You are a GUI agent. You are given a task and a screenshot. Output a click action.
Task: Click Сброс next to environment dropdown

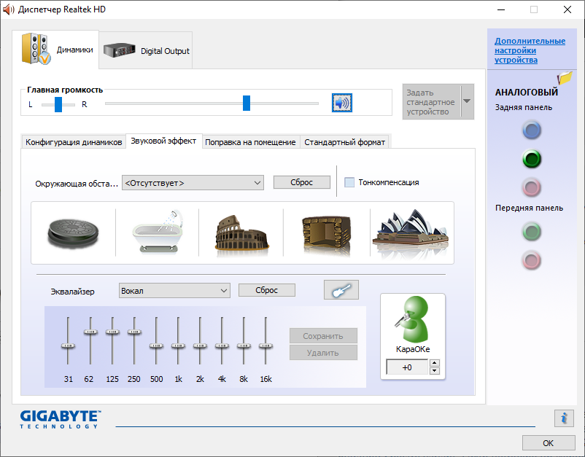301,182
